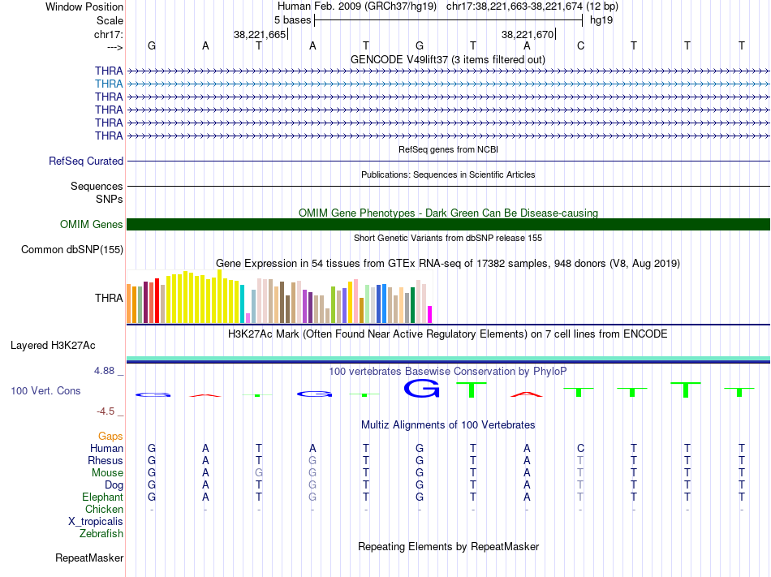Click the Mouse alignment row label

pos(107,473)
